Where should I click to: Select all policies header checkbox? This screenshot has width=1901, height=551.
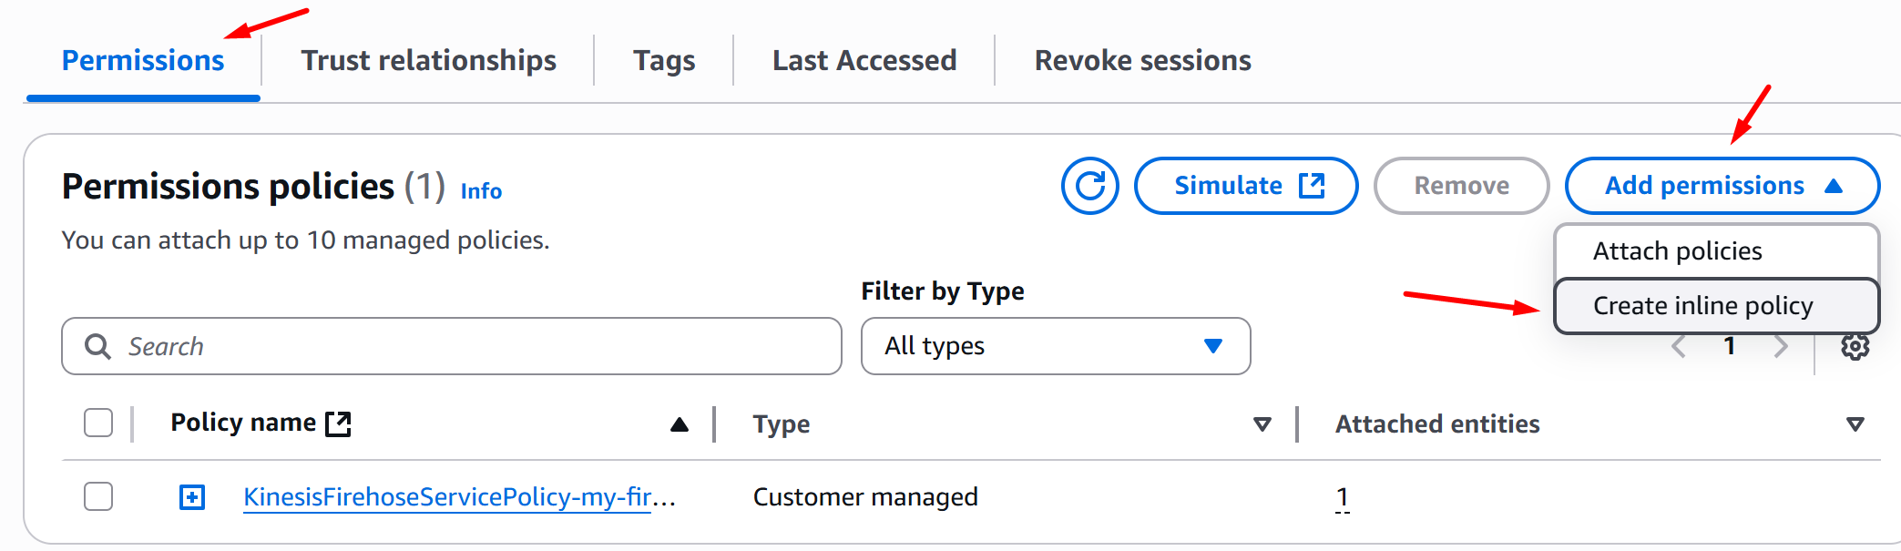[98, 423]
